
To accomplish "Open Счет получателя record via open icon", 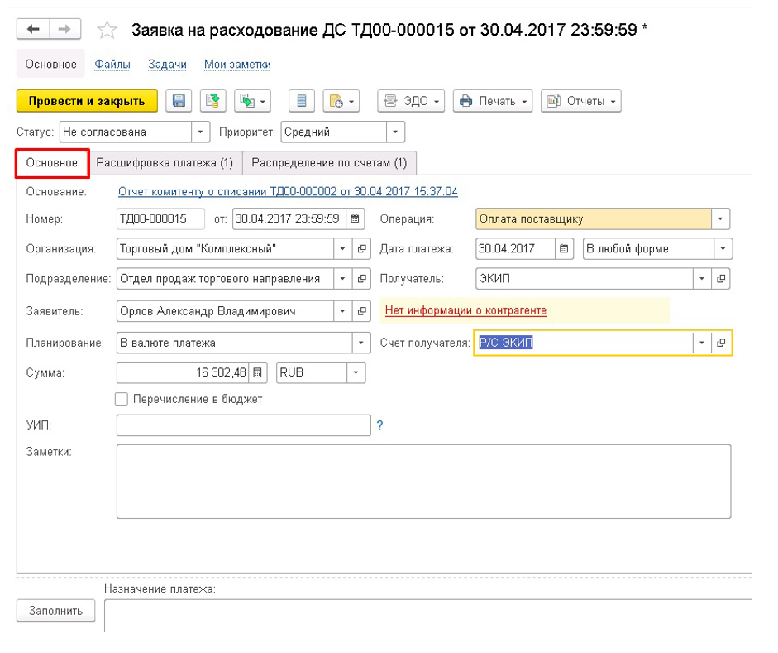I will (x=722, y=343).
